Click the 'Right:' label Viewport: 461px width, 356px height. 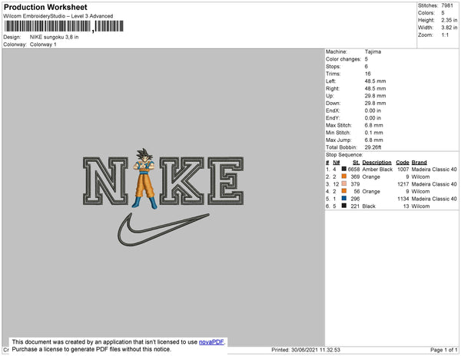332,88
